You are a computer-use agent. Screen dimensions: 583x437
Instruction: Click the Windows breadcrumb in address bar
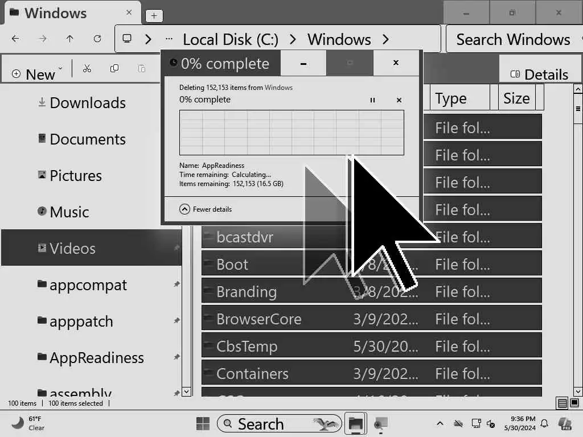(339, 39)
